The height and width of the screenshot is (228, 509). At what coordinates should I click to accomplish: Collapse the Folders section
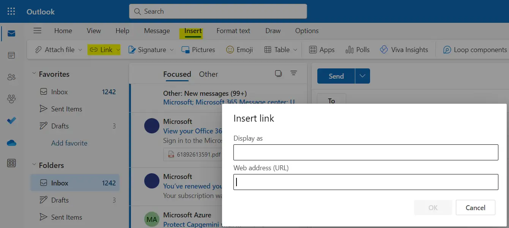tap(34, 165)
